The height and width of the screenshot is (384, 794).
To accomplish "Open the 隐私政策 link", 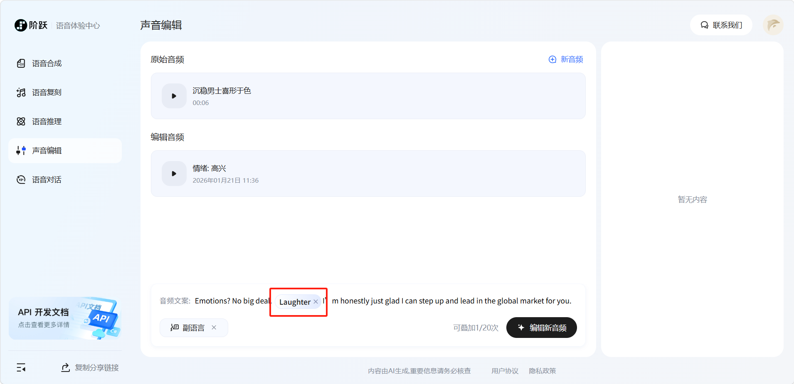I will tap(542, 371).
